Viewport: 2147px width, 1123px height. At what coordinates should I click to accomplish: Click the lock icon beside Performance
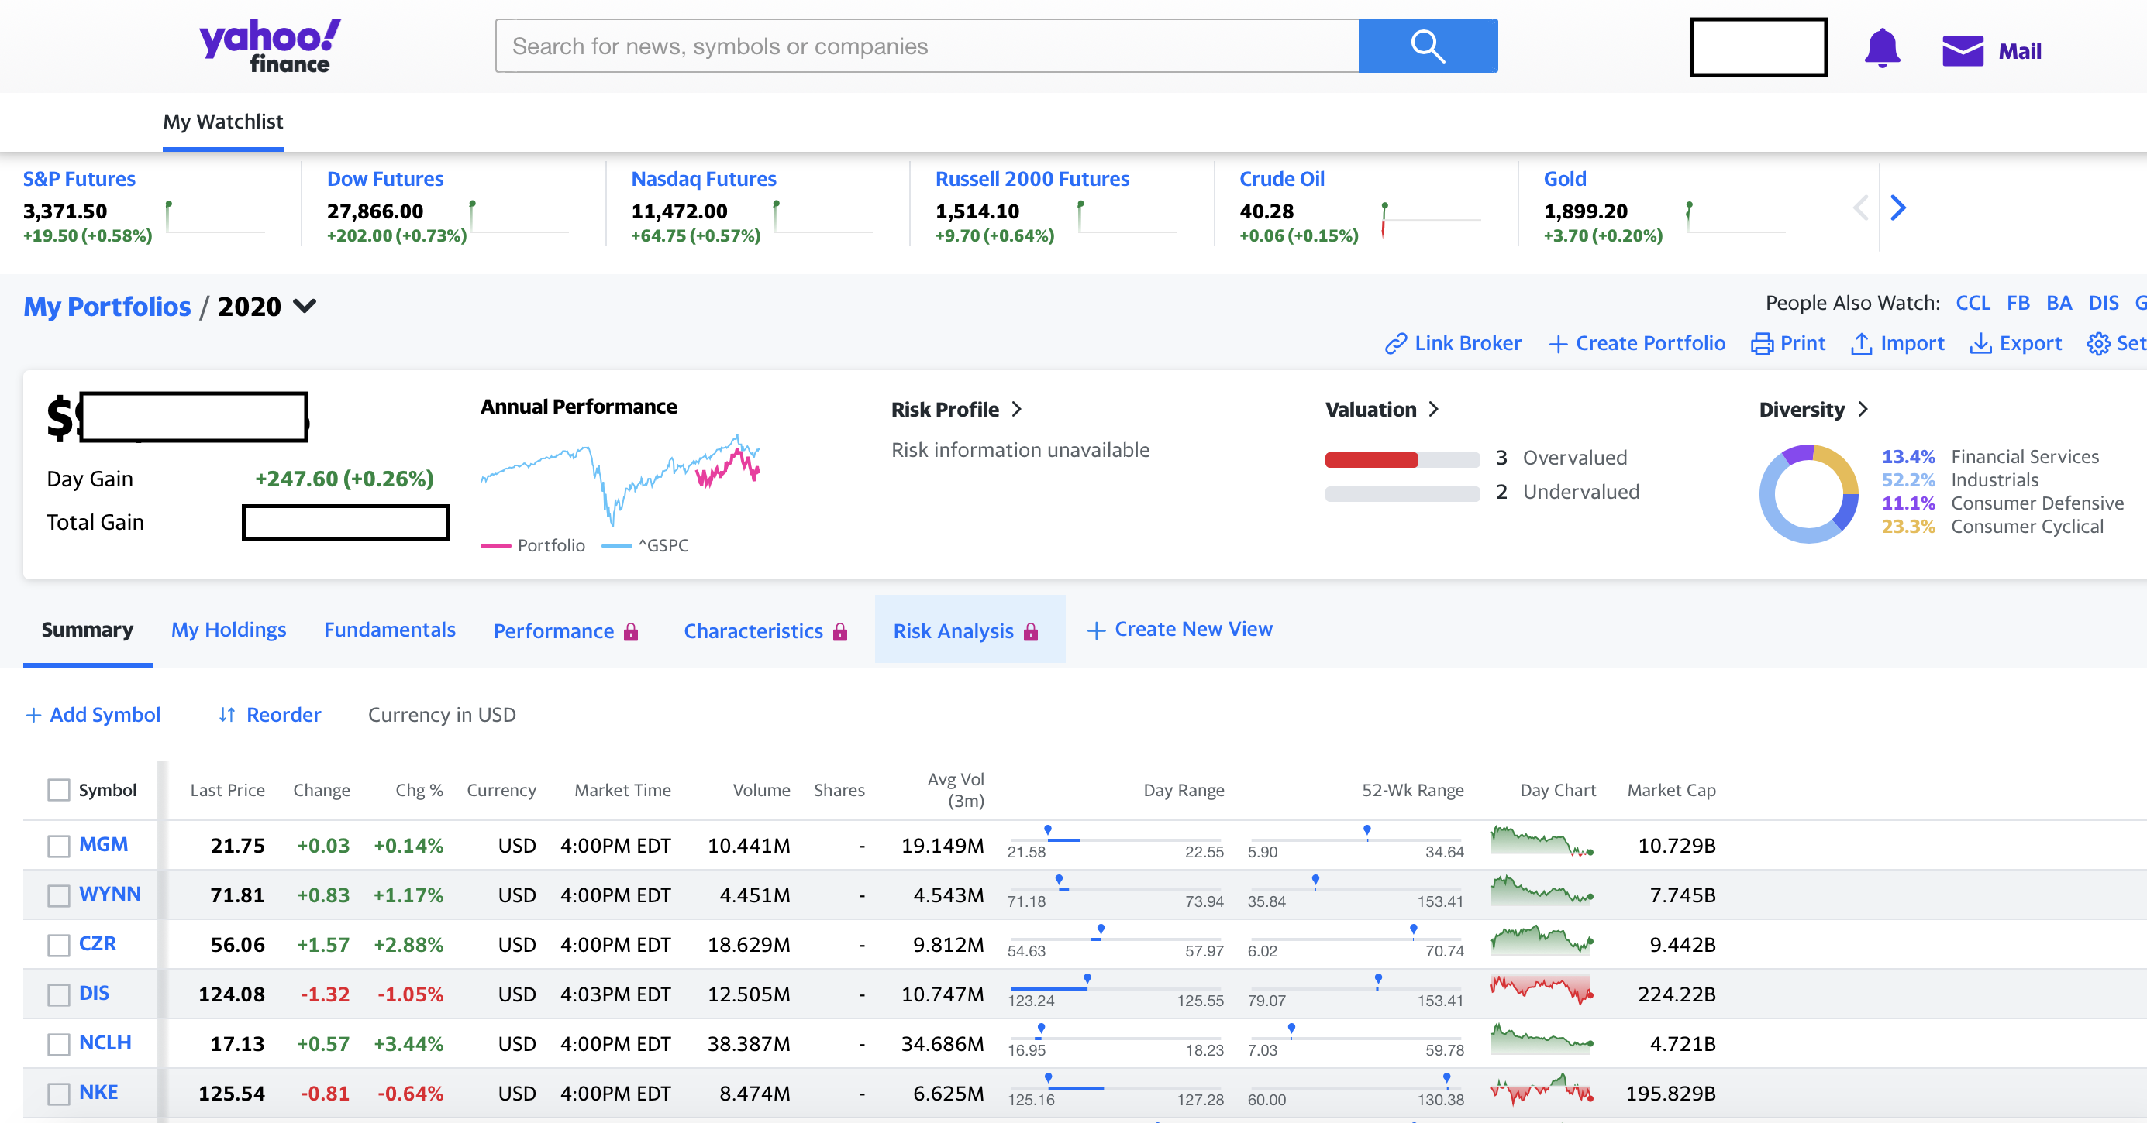631,631
